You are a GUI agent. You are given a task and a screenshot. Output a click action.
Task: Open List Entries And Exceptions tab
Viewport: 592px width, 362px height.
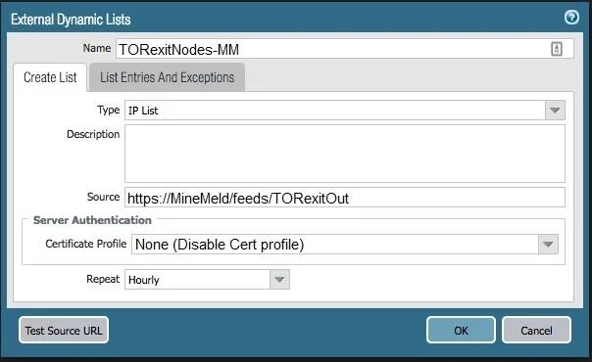(x=167, y=77)
